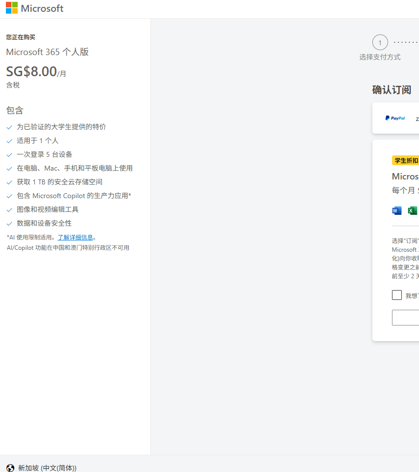Click the checkmark beside 适用于 1 个人
This screenshot has height=472, width=419.
pyautogui.click(x=9, y=140)
